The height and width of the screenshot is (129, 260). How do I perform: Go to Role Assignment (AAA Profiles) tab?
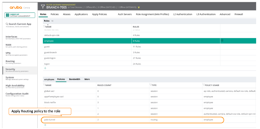(152, 14)
